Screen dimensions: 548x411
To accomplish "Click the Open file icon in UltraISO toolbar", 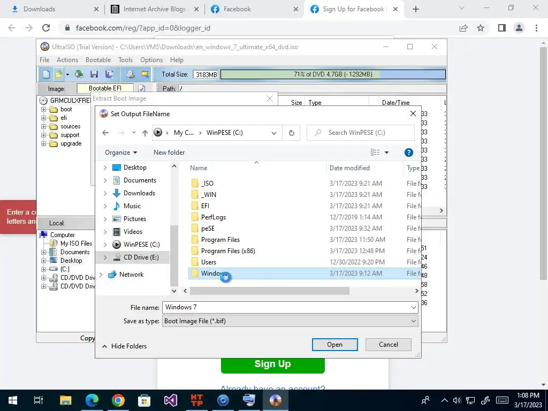I will (x=58, y=74).
